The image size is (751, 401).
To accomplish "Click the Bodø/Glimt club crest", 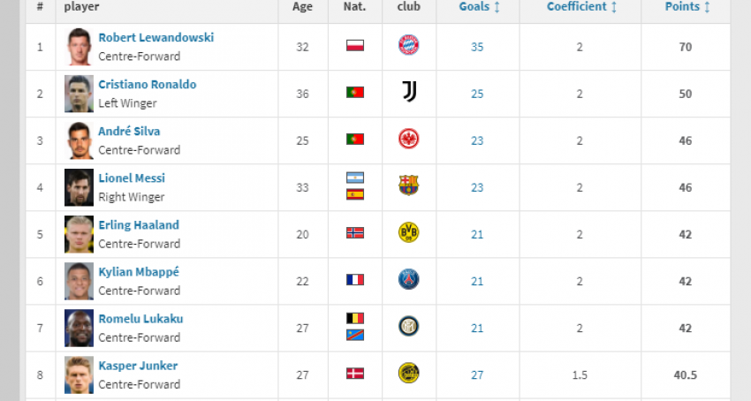I will 408,374.
